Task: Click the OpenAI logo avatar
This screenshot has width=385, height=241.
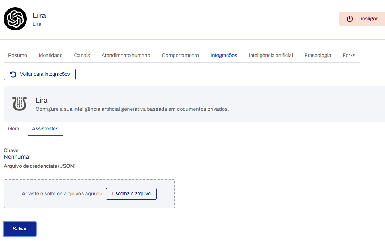Action: [x=15, y=19]
